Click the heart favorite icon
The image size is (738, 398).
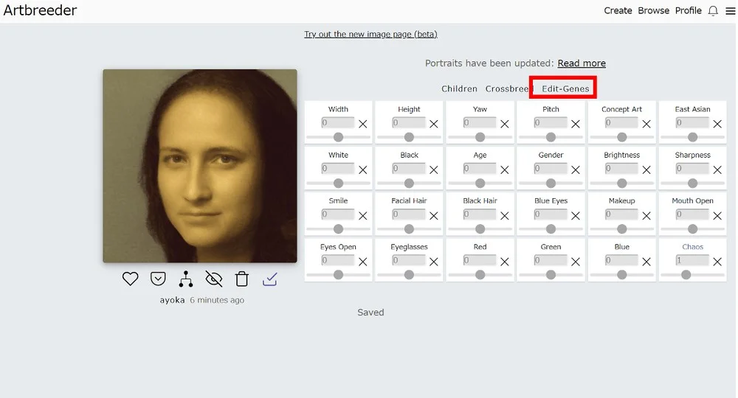pos(130,279)
